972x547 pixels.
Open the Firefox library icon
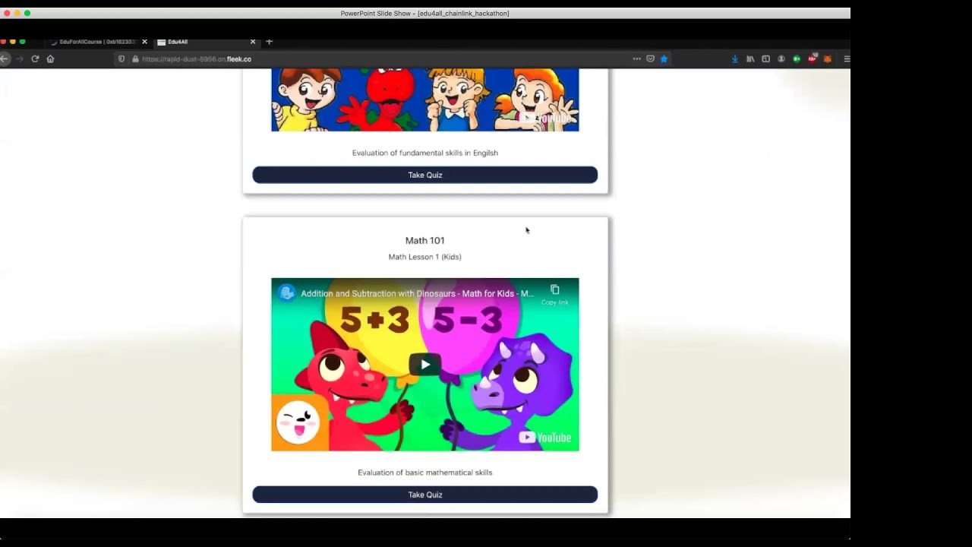[750, 58]
